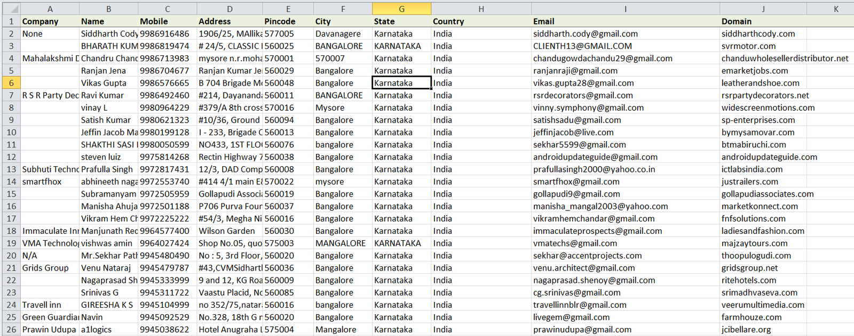Click the column K header
The height and width of the screenshot is (336, 854).
click(835, 9)
